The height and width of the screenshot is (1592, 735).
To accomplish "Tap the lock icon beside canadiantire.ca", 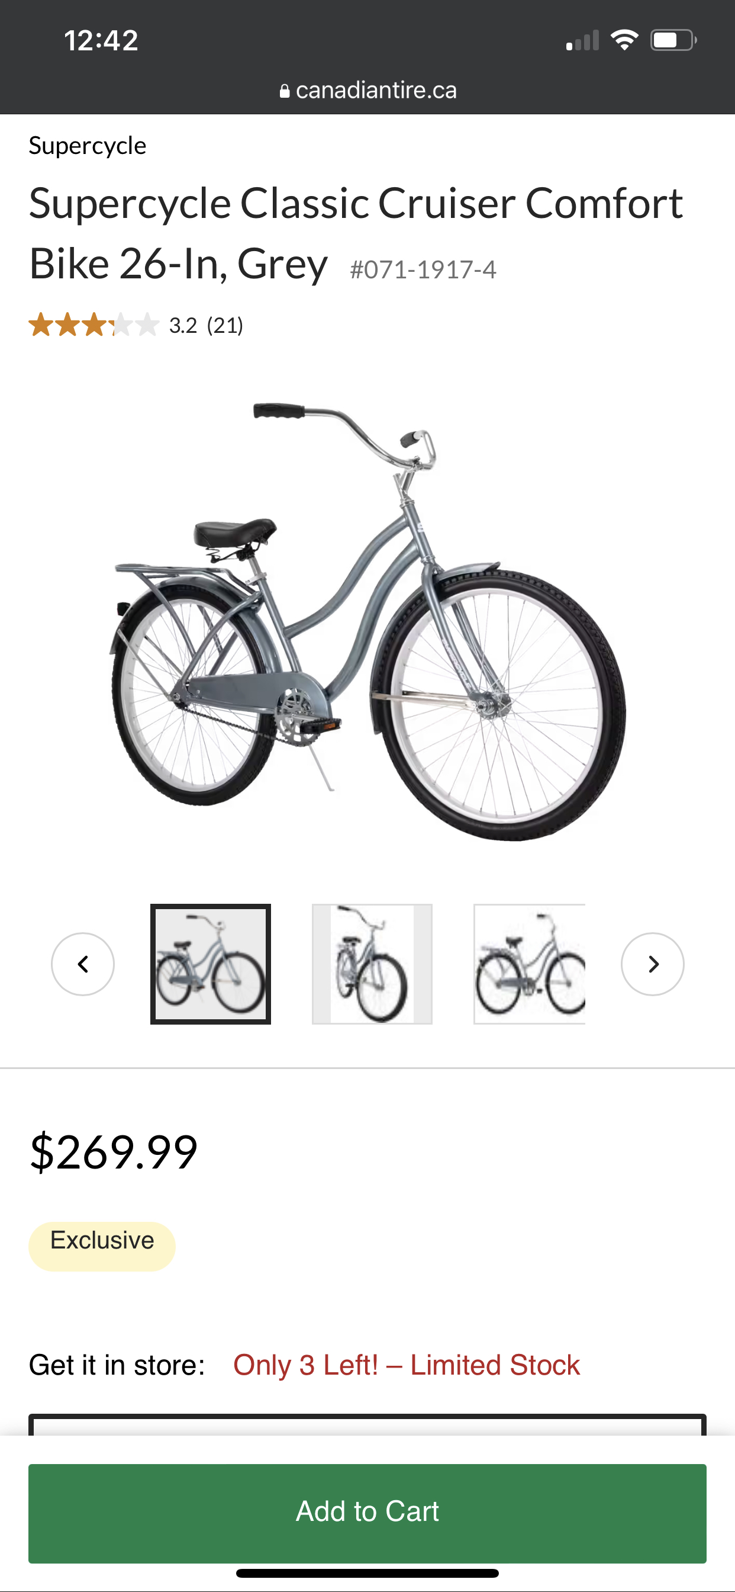I will [x=285, y=91].
